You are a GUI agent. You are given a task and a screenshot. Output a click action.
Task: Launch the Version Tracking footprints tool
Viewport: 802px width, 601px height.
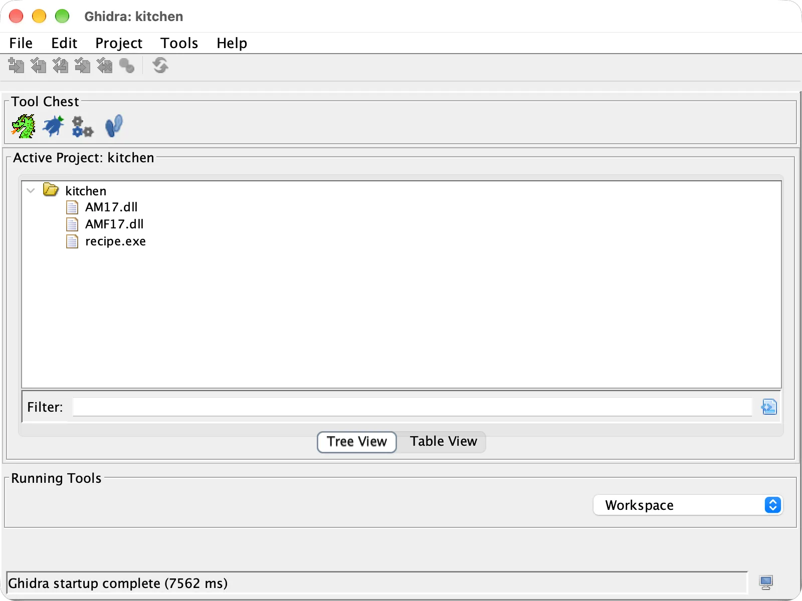tap(114, 126)
